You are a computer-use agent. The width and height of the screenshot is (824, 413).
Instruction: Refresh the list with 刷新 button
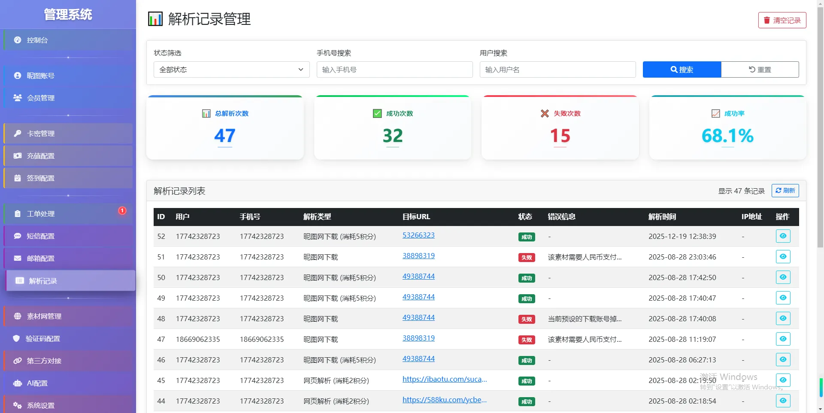tap(785, 190)
